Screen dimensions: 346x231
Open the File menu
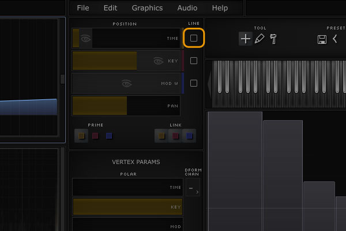tap(83, 8)
